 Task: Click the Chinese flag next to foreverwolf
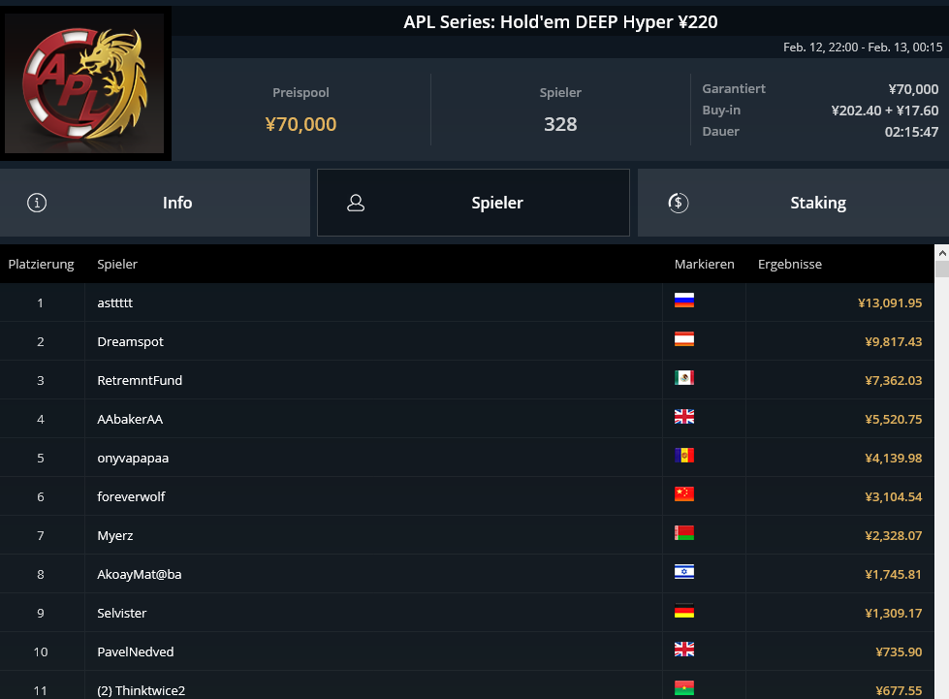[684, 493]
